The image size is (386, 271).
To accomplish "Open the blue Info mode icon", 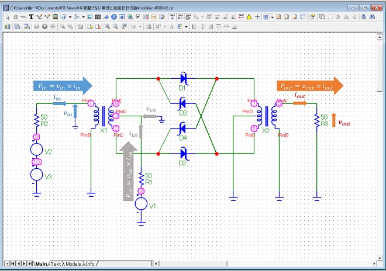I will (x=113, y=17).
